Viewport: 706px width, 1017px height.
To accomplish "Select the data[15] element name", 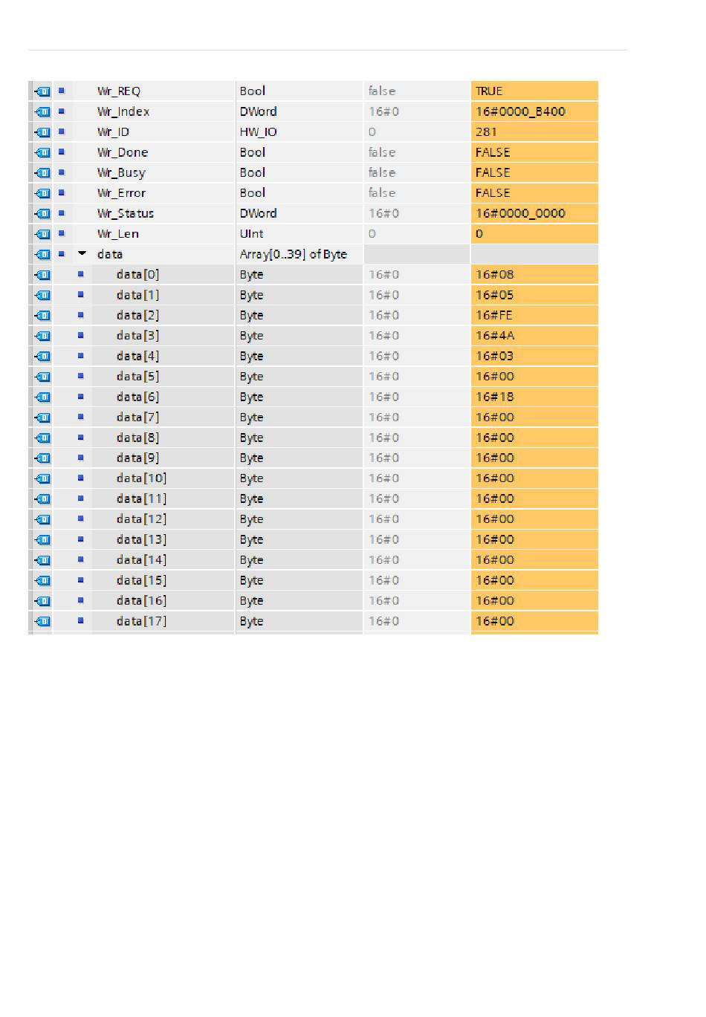I will tap(141, 580).
